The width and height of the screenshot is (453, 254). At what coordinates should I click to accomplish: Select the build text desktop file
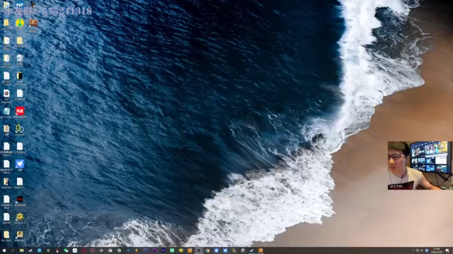pyautogui.click(x=6, y=183)
